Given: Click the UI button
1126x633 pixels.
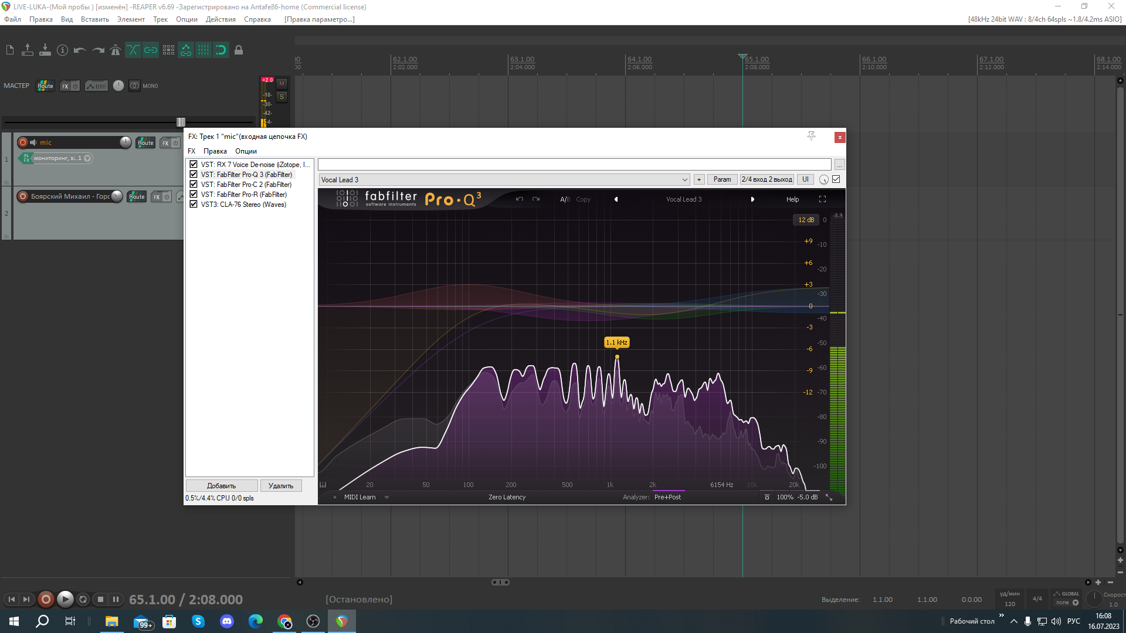Looking at the screenshot, I should point(805,180).
